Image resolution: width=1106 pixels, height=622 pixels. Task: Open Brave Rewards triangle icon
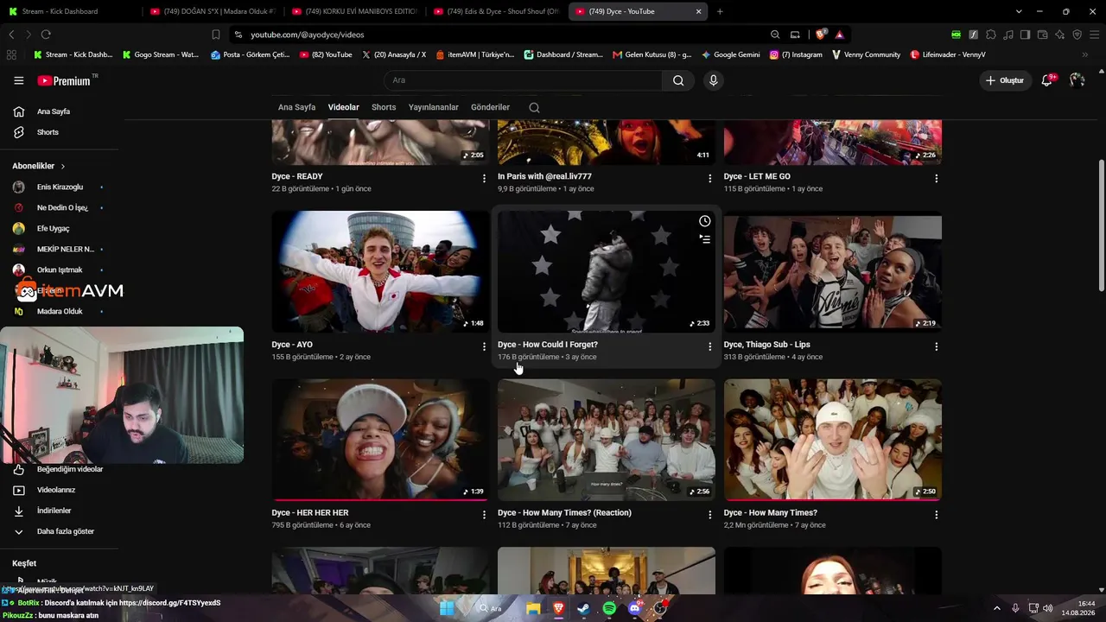pyautogui.click(x=839, y=35)
